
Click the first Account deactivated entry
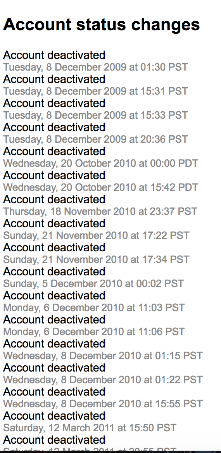tap(54, 55)
